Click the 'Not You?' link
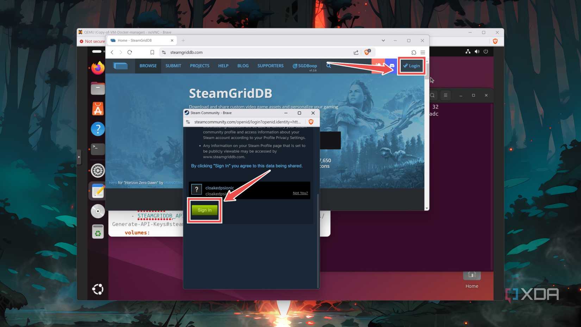Viewport: 581px width, 327px height. (x=300, y=193)
